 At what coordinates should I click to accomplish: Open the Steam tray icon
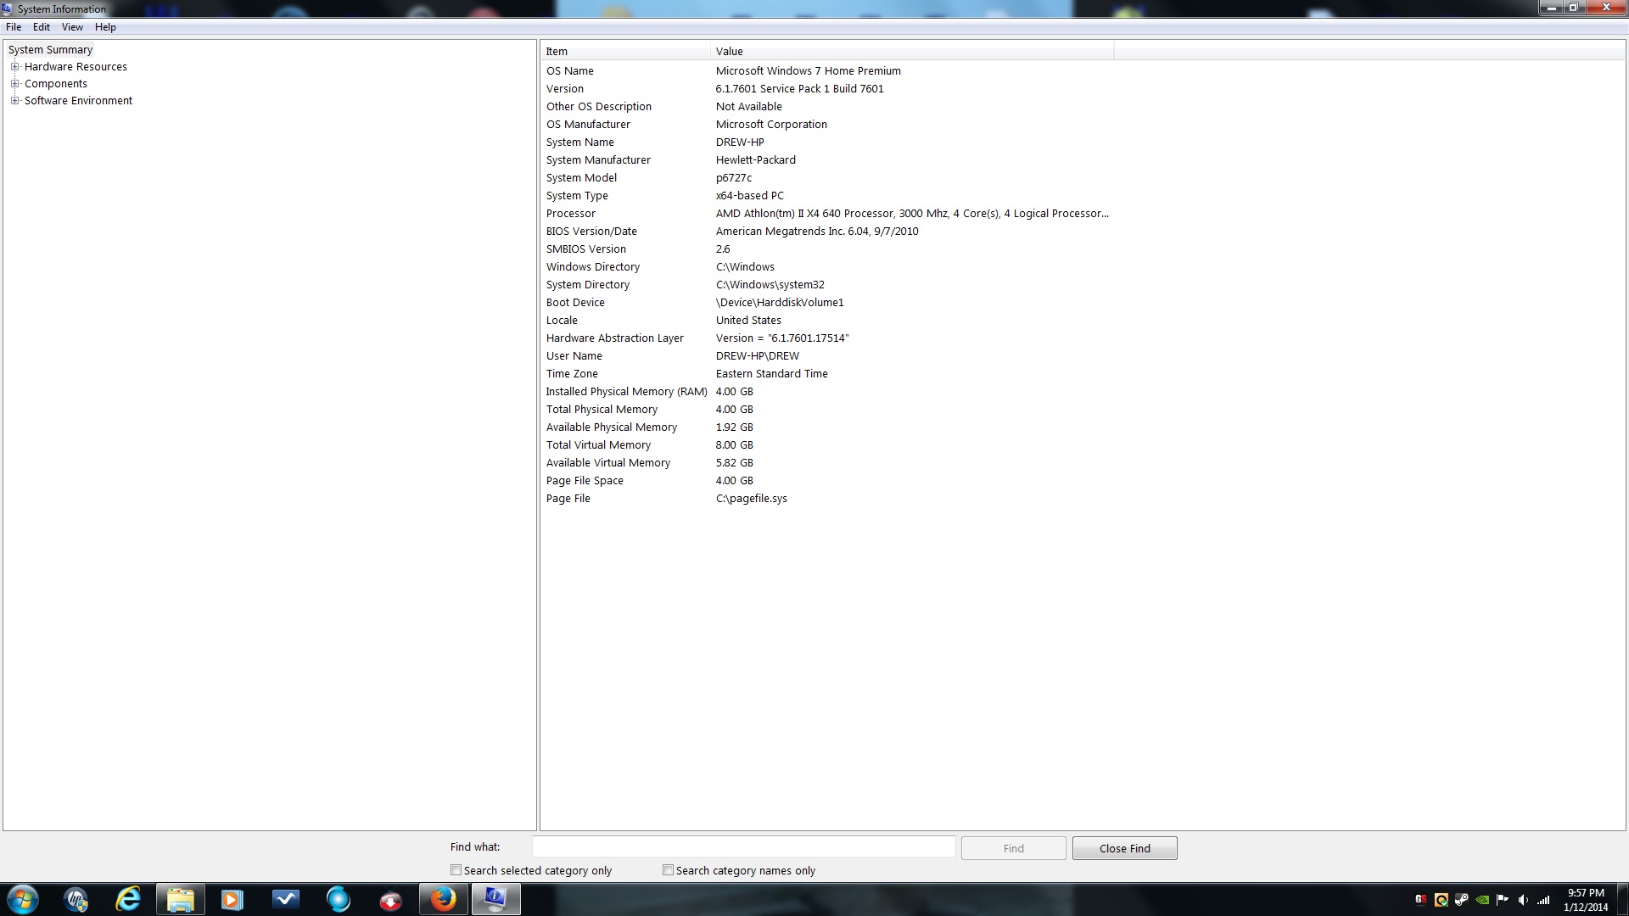[1462, 900]
